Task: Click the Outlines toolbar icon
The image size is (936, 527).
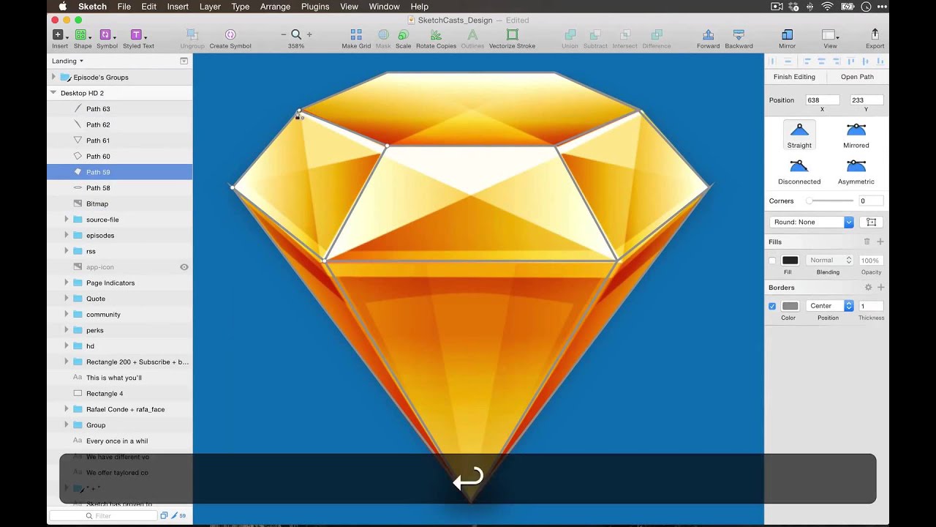Action: coord(472,34)
